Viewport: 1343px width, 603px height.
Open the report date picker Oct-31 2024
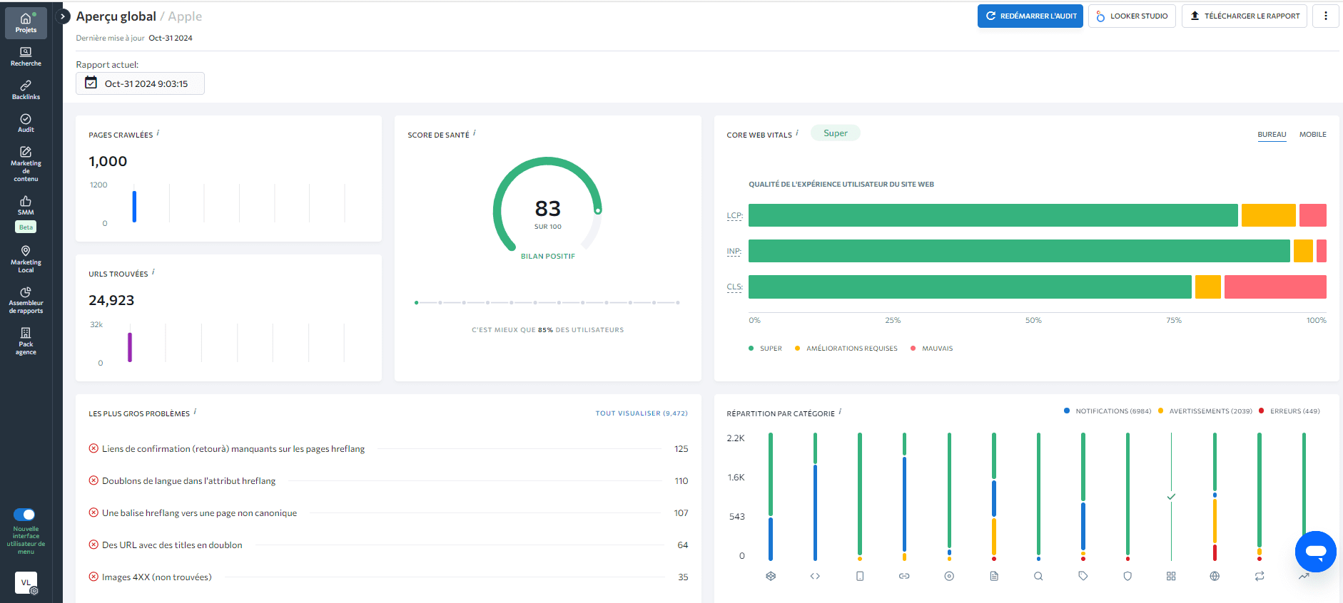(x=140, y=83)
